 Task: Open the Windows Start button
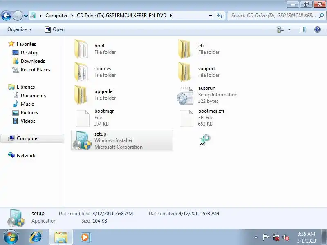coord(11,237)
